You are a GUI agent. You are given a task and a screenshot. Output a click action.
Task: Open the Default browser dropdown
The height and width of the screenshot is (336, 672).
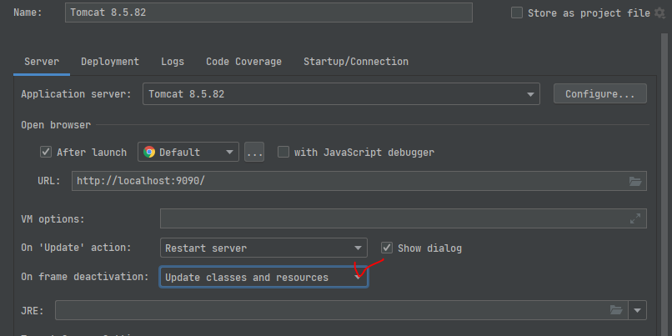click(x=188, y=152)
